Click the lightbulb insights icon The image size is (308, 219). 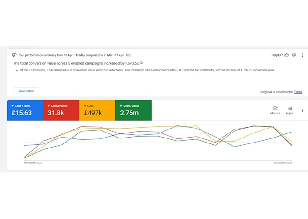click(x=14, y=55)
